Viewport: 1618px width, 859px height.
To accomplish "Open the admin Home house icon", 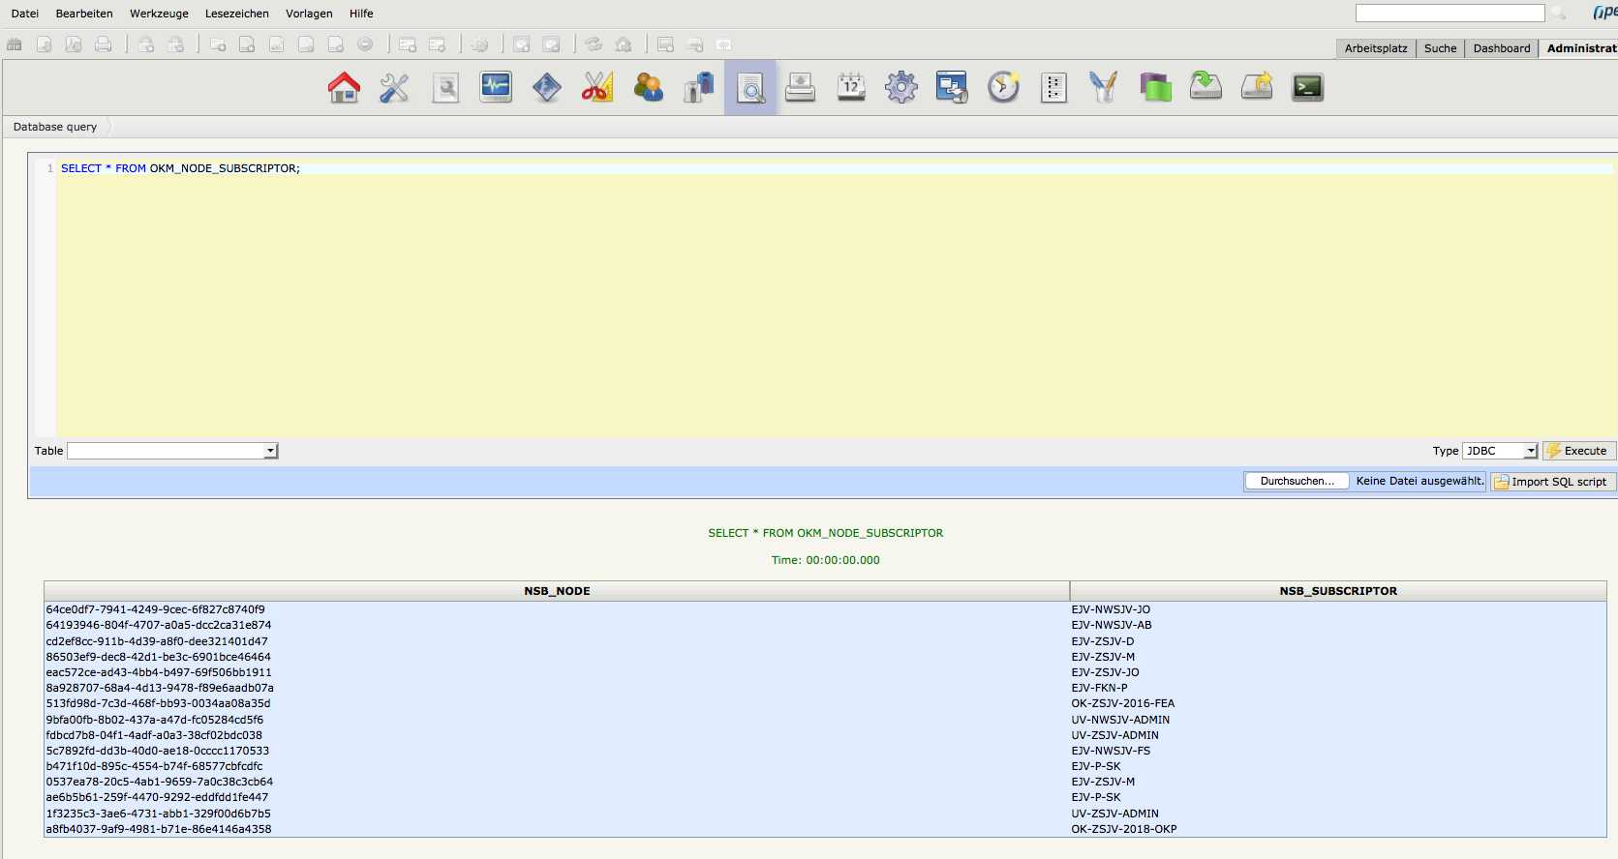I will (x=344, y=88).
